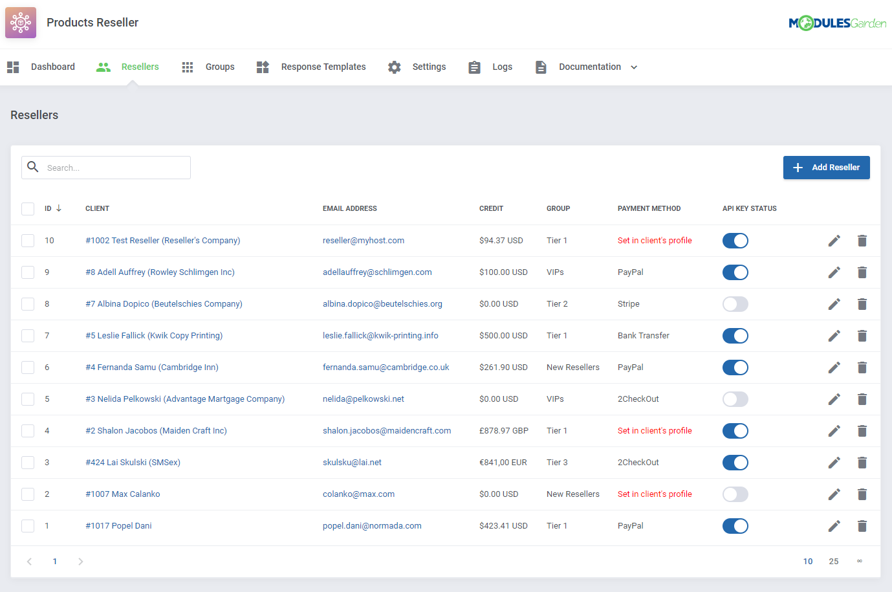Click the Products Reseller module logo icon
892x592 pixels.
(21, 23)
